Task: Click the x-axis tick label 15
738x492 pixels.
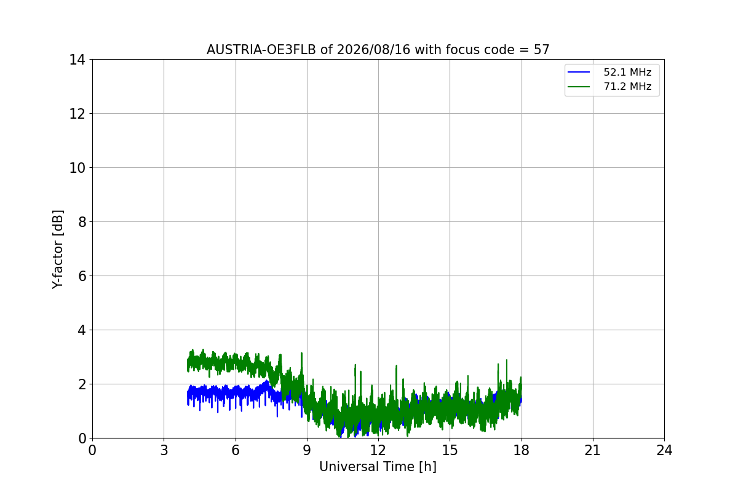Action: tap(450, 450)
